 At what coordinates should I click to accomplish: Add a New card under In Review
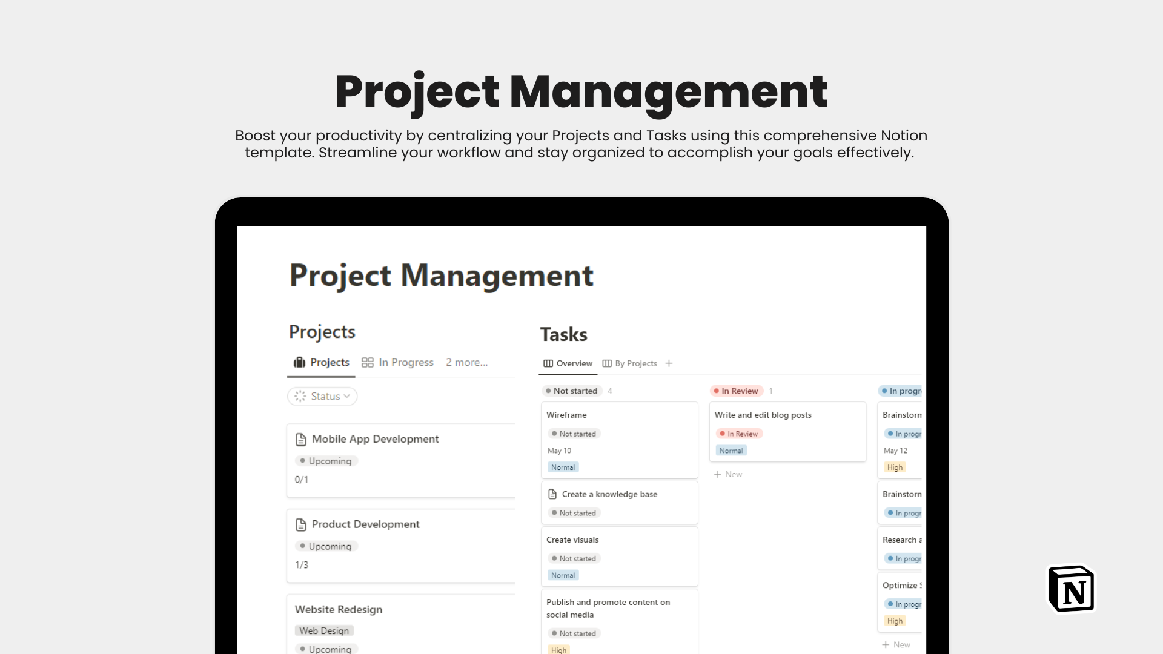728,474
